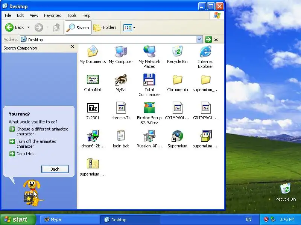
Task: Click the animated dog character
Action: 32,192
